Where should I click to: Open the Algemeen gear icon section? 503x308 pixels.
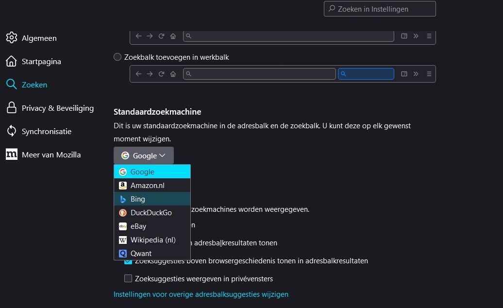[x=12, y=38]
